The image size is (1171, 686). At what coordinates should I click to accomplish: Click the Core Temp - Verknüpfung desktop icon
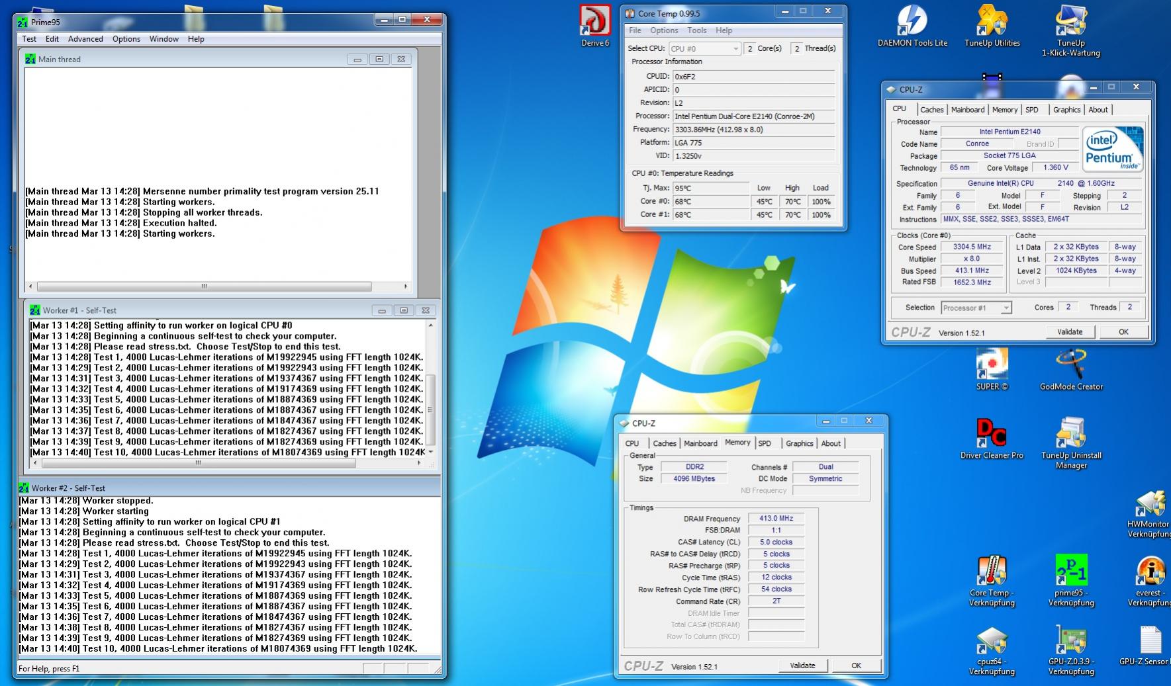992,581
